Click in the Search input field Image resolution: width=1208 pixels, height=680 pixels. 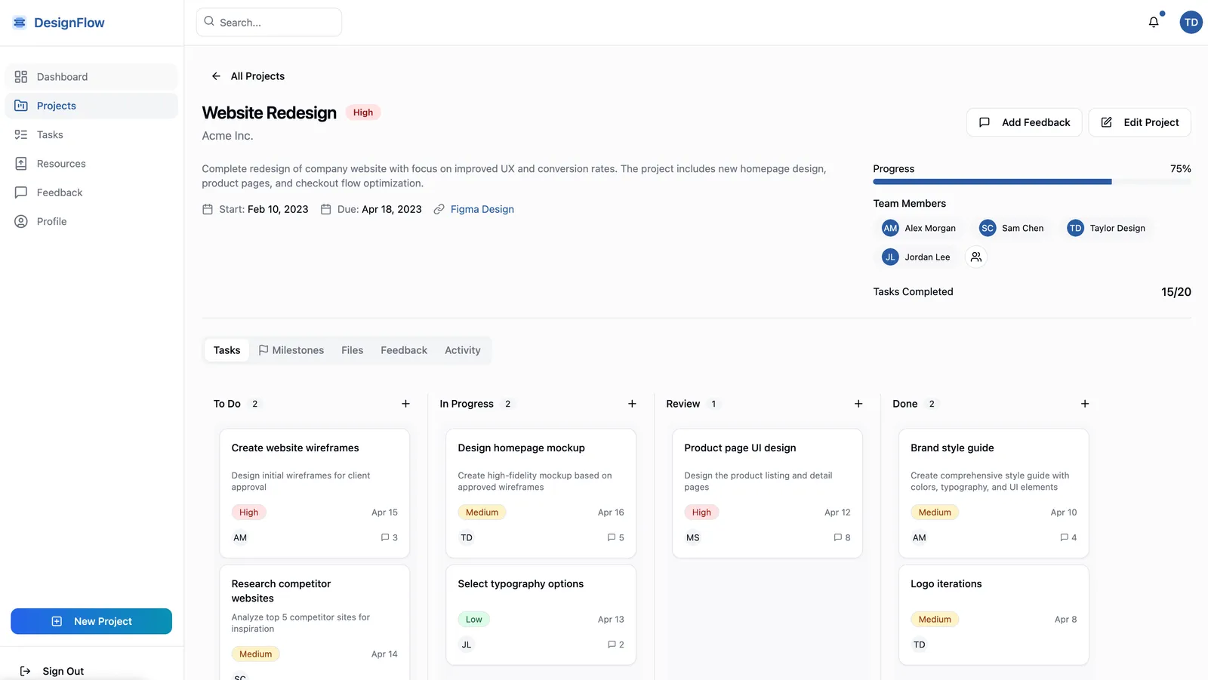(x=269, y=22)
